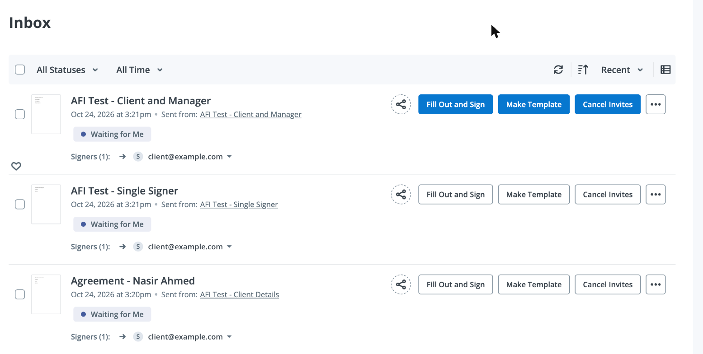
Task: Cancel Invites for Agreement - Nasir Ahmed
Action: 608,284
